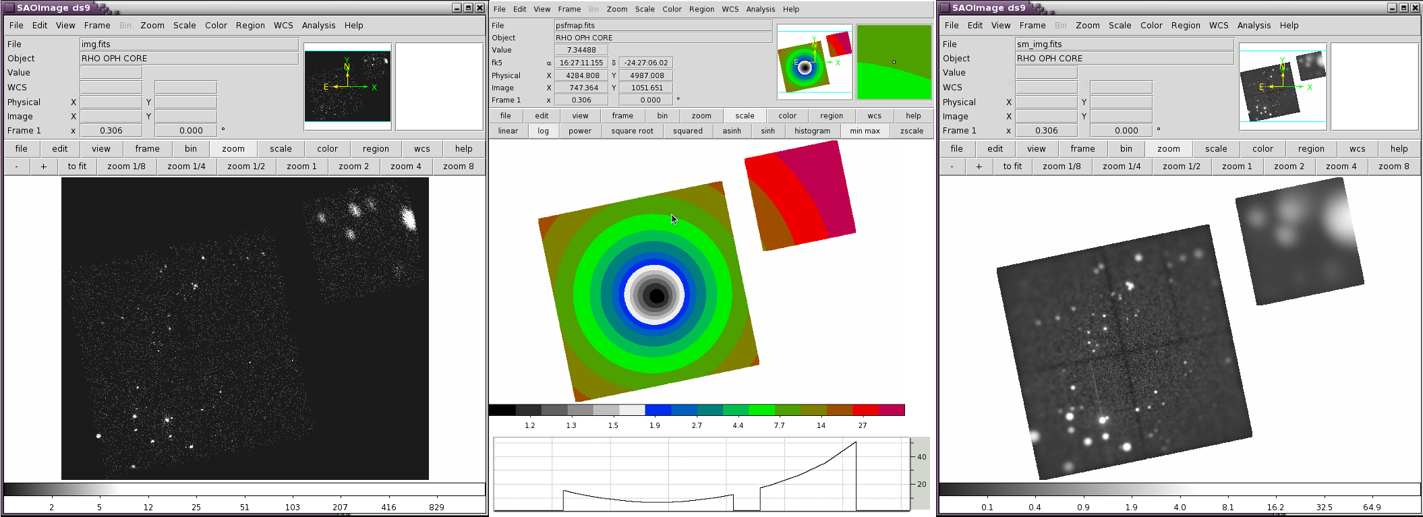Click the plus zoom-in button in sm_img.fits window

(979, 166)
